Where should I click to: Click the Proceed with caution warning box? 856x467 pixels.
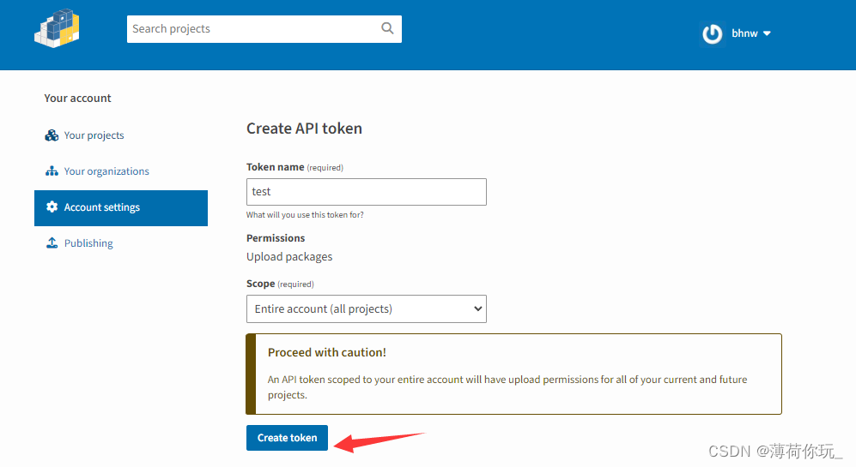(x=513, y=374)
